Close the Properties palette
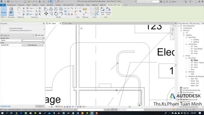Image resolution: width=204 pixels, height=115 pixels. click(x=44, y=23)
